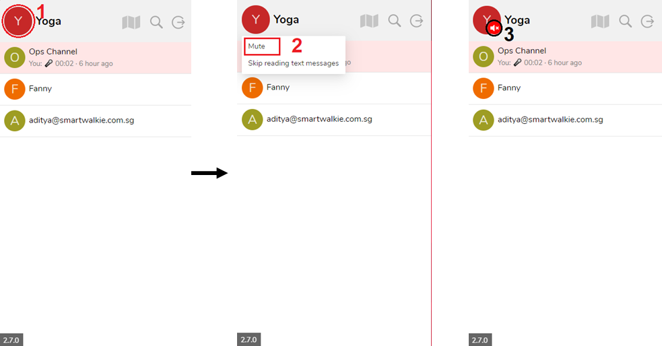The image size is (662, 346).
Task: Select the Fanny contact in the middle panel
Action: coord(333,88)
